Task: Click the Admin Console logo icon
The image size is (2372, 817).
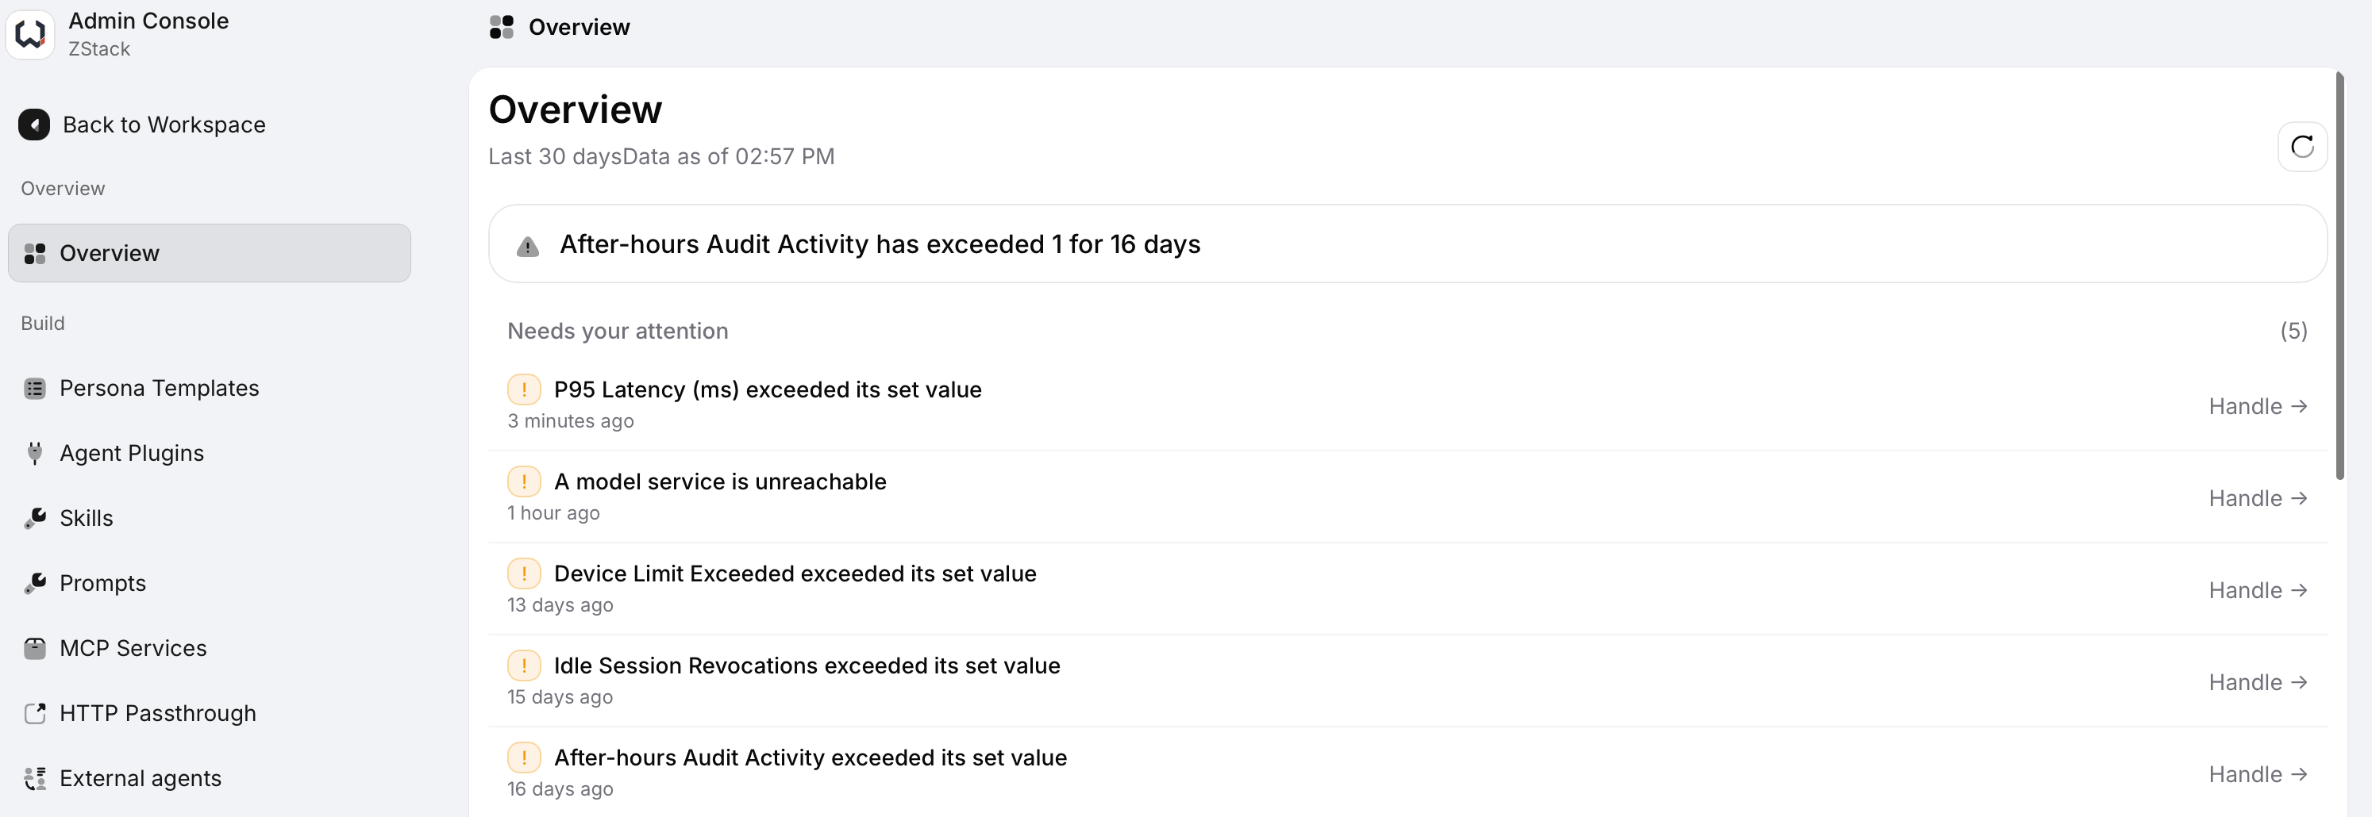Action: point(30,33)
